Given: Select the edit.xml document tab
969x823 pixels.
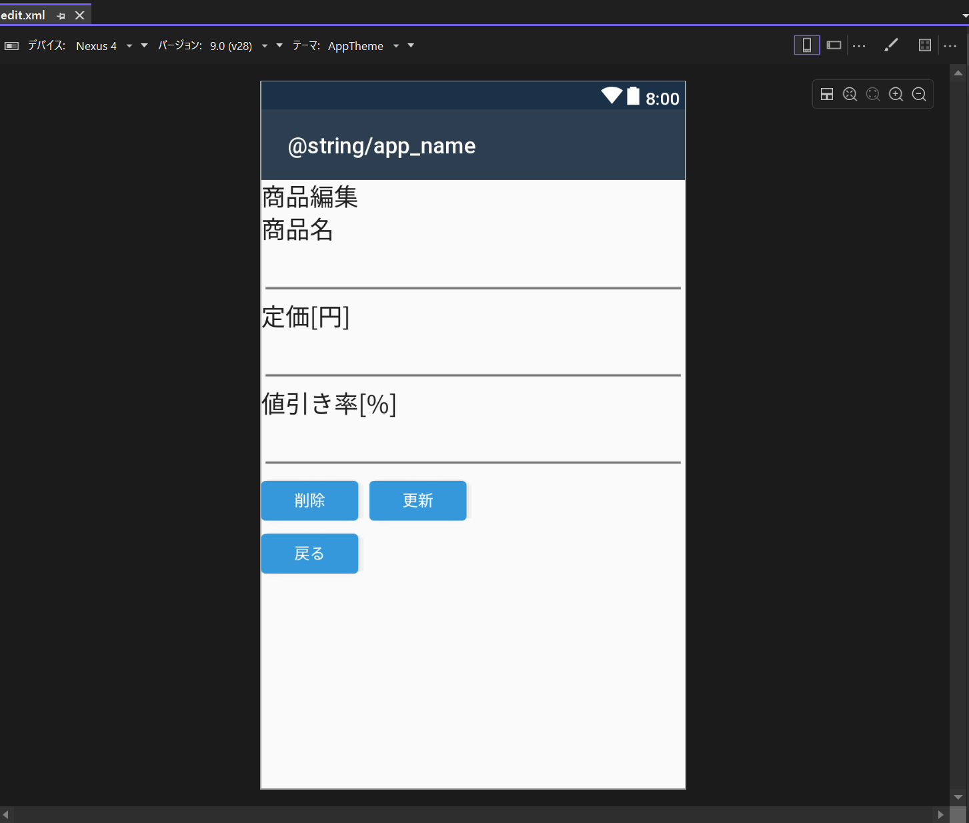Looking at the screenshot, I should [23, 15].
